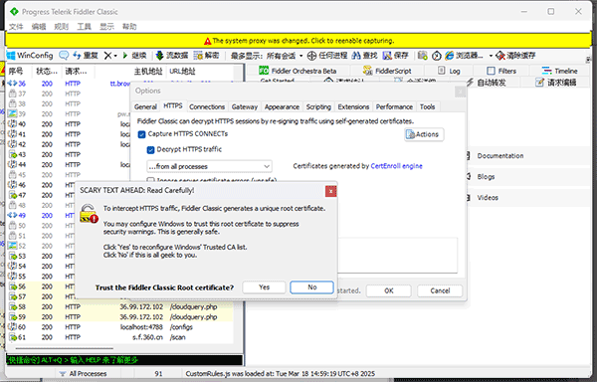Click the Stream mode toolbar icon

pos(160,56)
